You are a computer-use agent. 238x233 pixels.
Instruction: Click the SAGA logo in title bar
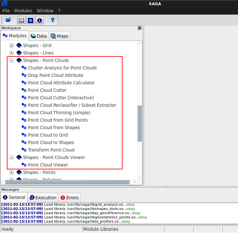click(4, 4)
